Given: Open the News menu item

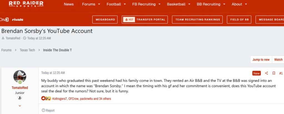Looking at the screenshot, I should tap(69, 4).
